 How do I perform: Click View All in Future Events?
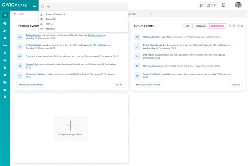(x=236, y=85)
